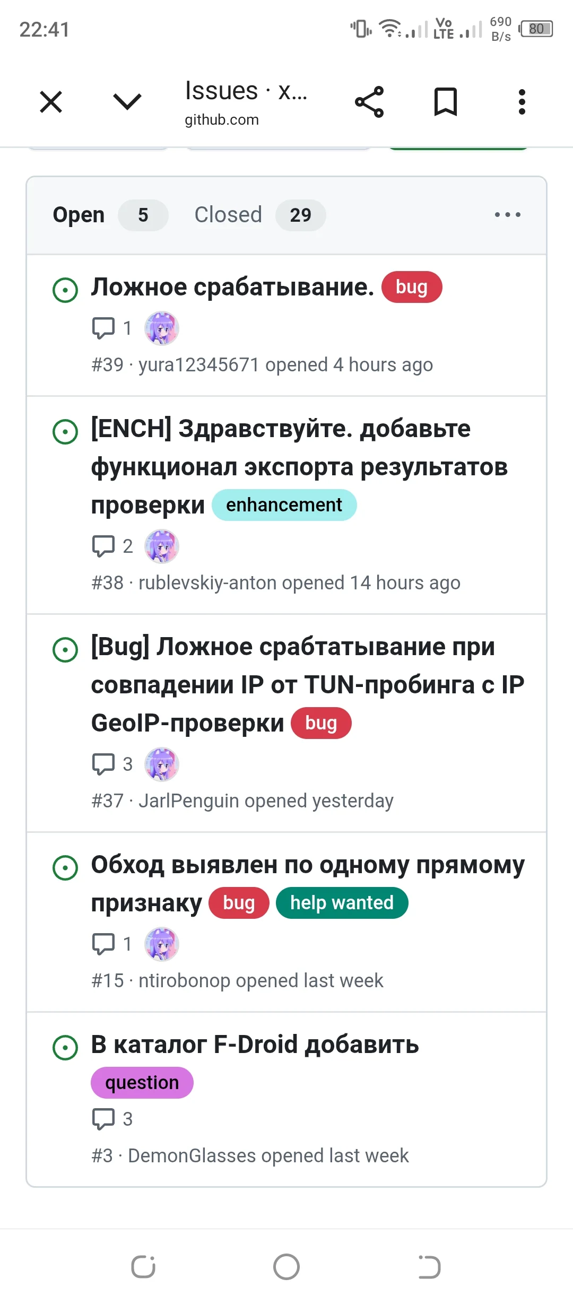Close the in-app browser tab
573x1305 pixels.
pos(51,102)
